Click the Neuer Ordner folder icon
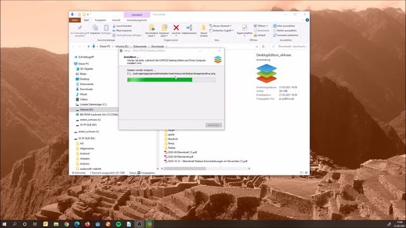Viewport: 406px width, 228px height. click(x=204, y=28)
